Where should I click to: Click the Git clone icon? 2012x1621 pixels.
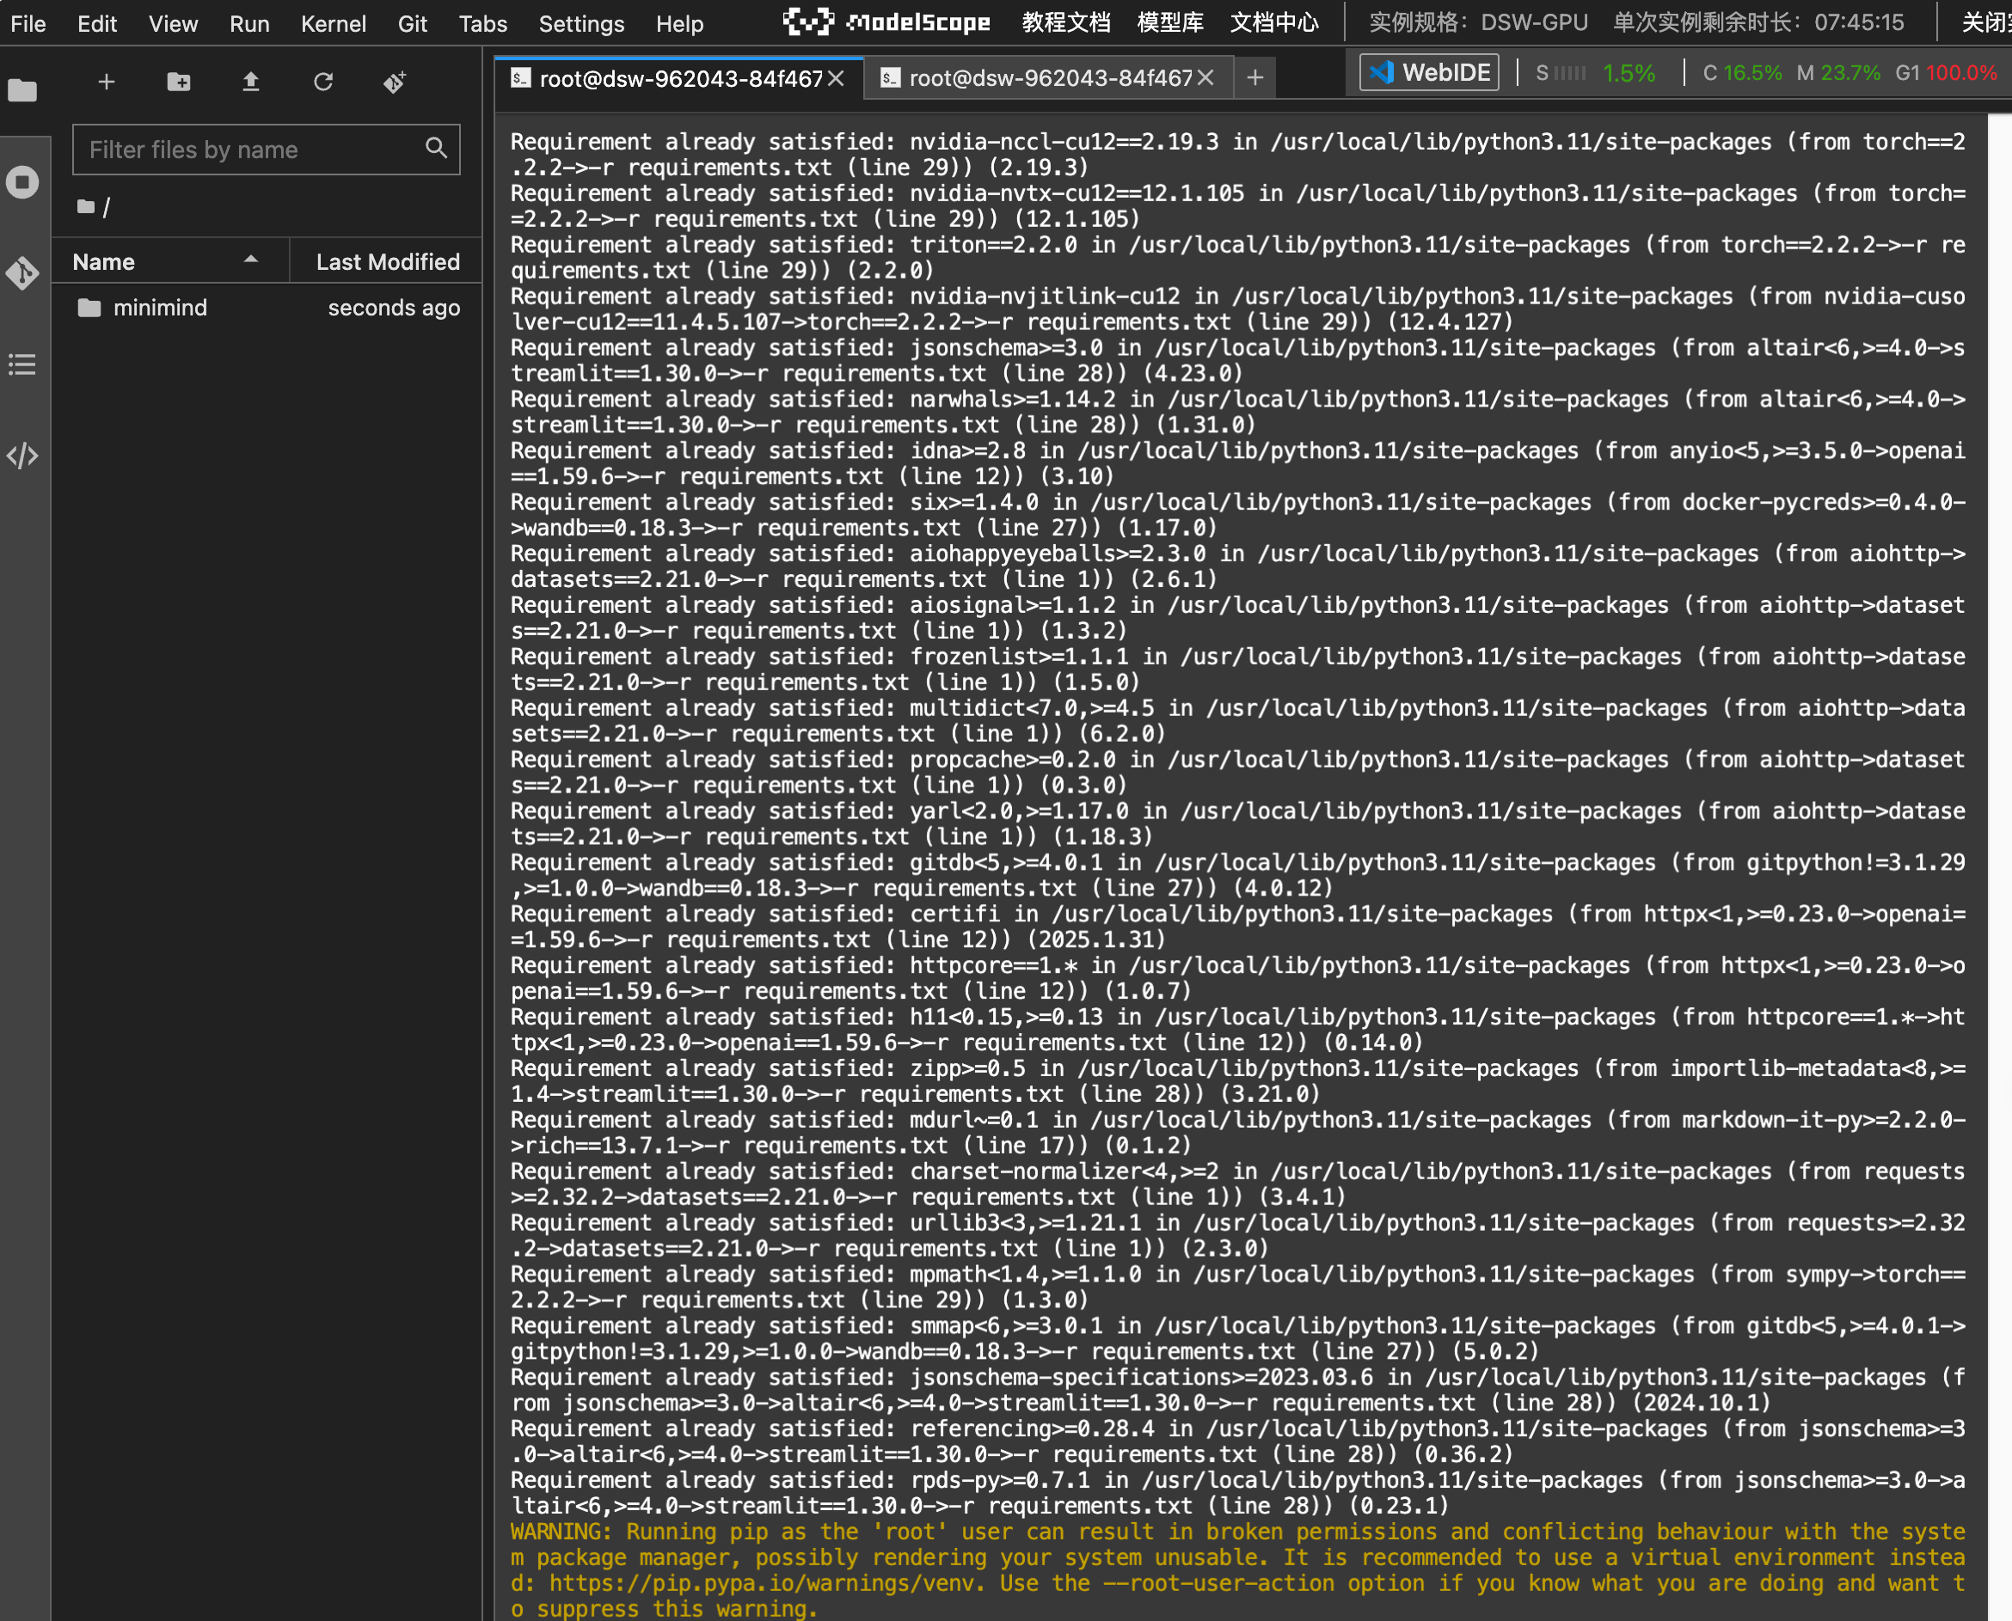pyautogui.click(x=394, y=83)
